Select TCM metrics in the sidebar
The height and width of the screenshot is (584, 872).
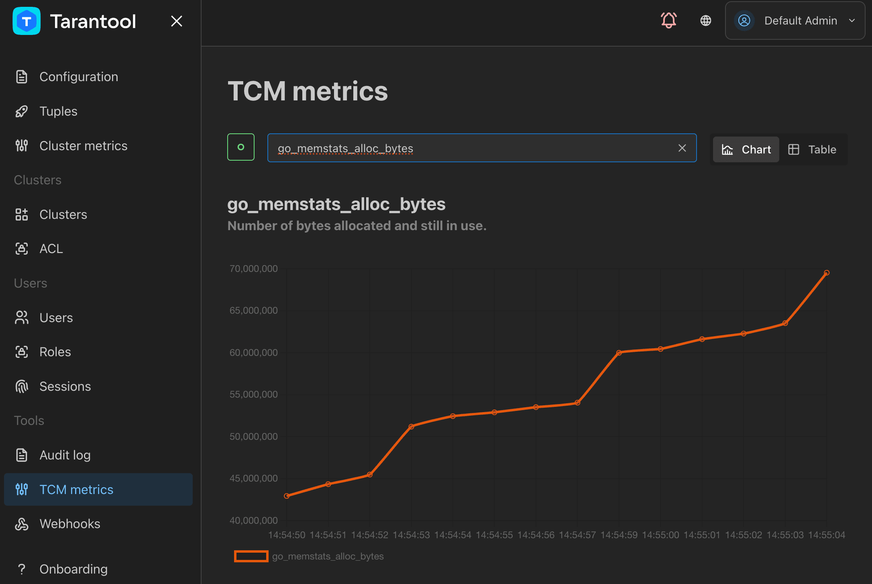98,489
